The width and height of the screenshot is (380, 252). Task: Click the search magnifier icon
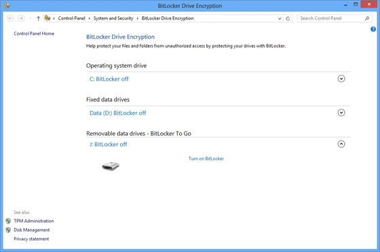(367, 18)
